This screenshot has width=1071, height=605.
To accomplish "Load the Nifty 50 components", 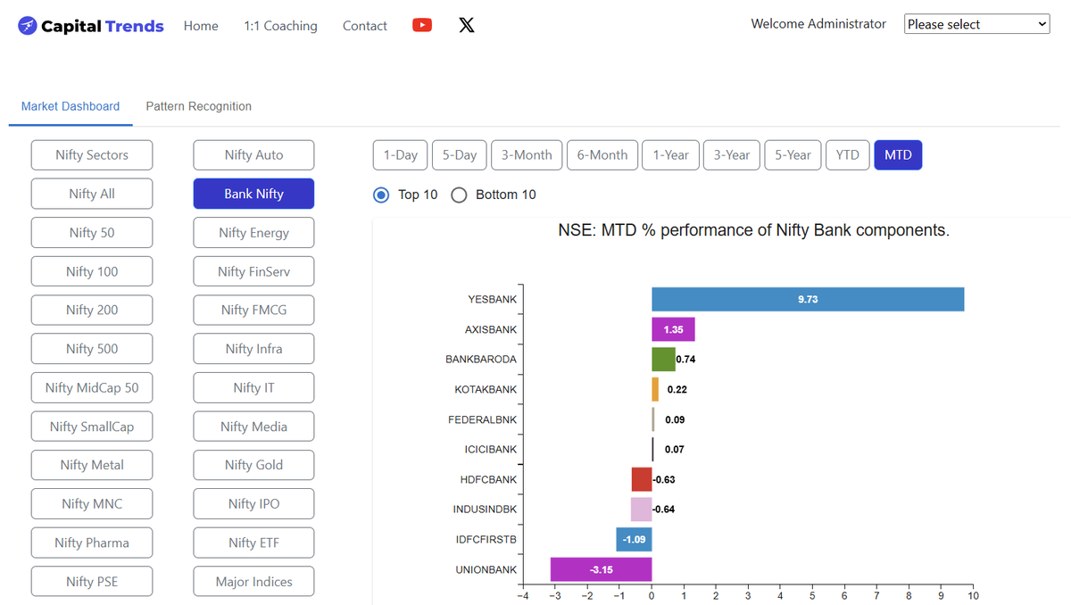I will [92, 233].
